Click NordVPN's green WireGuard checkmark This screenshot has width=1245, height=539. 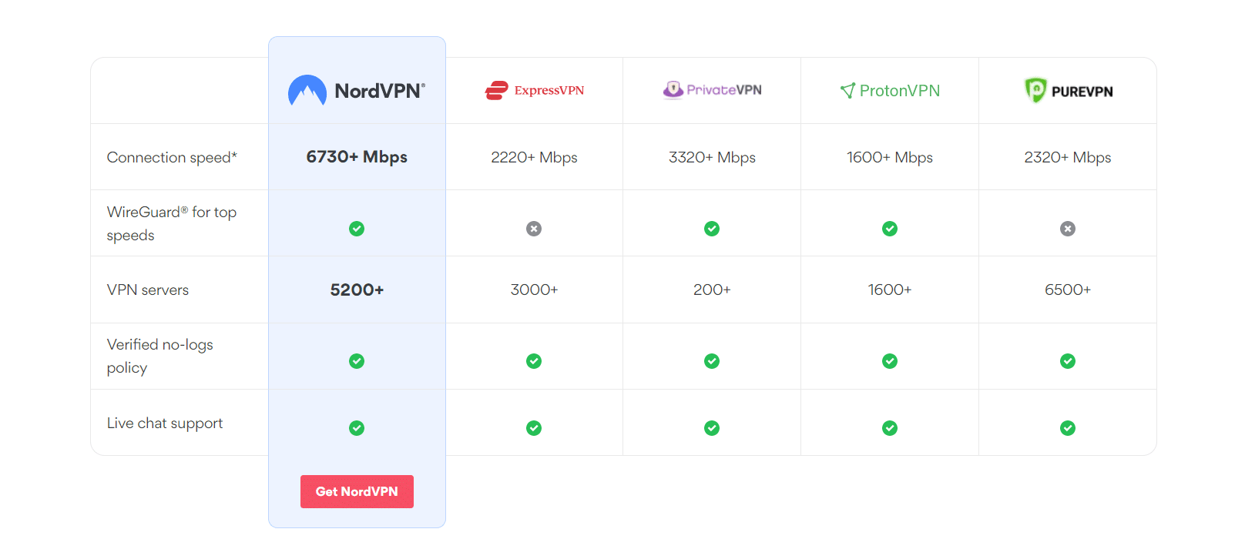click(x=357, y=229)
